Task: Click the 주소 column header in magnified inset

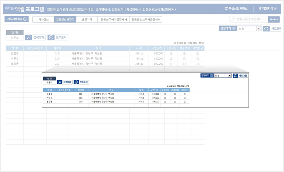Action: point(111,90)
